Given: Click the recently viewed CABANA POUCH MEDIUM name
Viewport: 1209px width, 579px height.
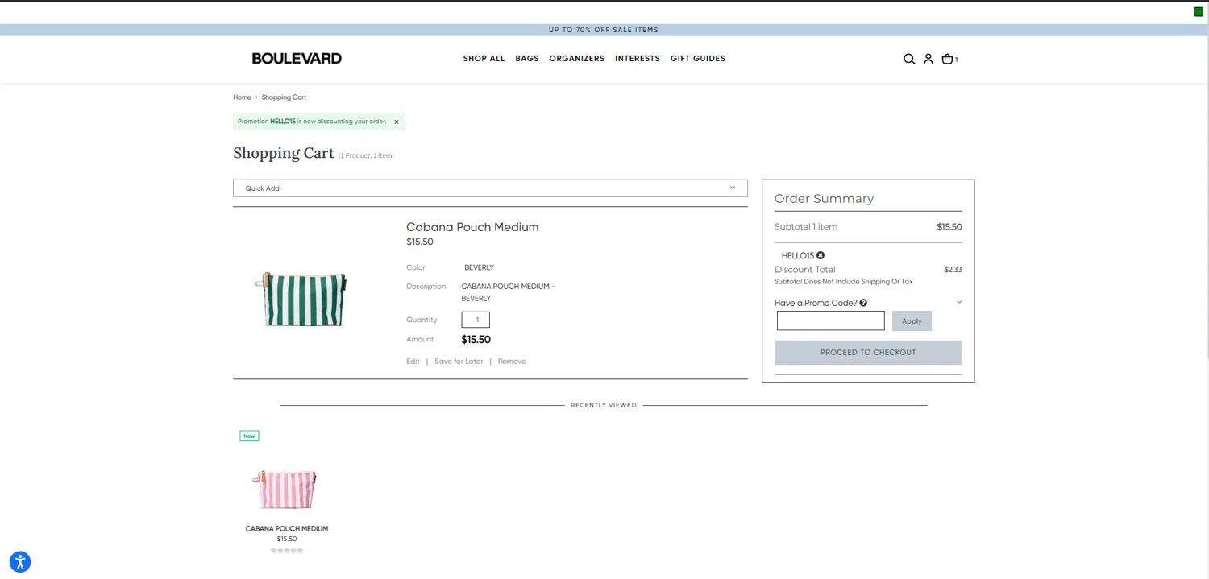Looking at the screenshot, I should [287, 529].
